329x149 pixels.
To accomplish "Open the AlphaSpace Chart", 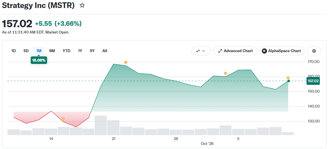I will [x=282, y=51].
